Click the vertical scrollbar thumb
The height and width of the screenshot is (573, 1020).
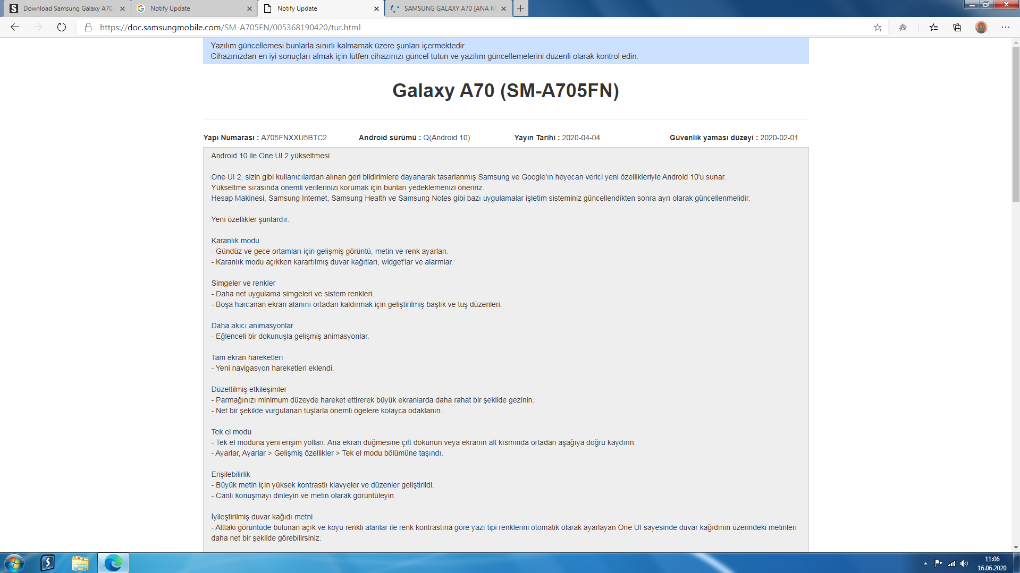[1015, 123]
